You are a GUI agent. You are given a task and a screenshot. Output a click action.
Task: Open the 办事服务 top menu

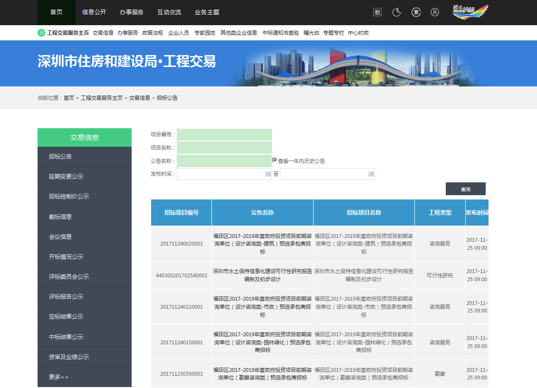[x=132, y=12]
